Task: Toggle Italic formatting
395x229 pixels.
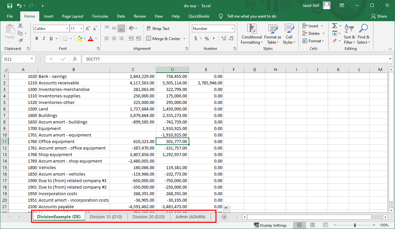Action: (x=44, y=38)
